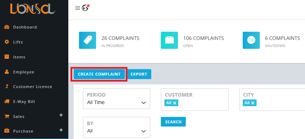
Task: Open the Period All Time dropdown
Action: [116, 99]
